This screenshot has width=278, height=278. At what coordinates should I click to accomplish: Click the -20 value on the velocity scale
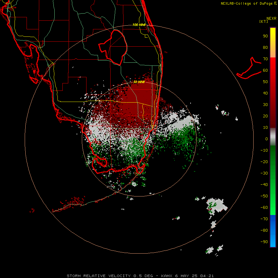(264, 162)
